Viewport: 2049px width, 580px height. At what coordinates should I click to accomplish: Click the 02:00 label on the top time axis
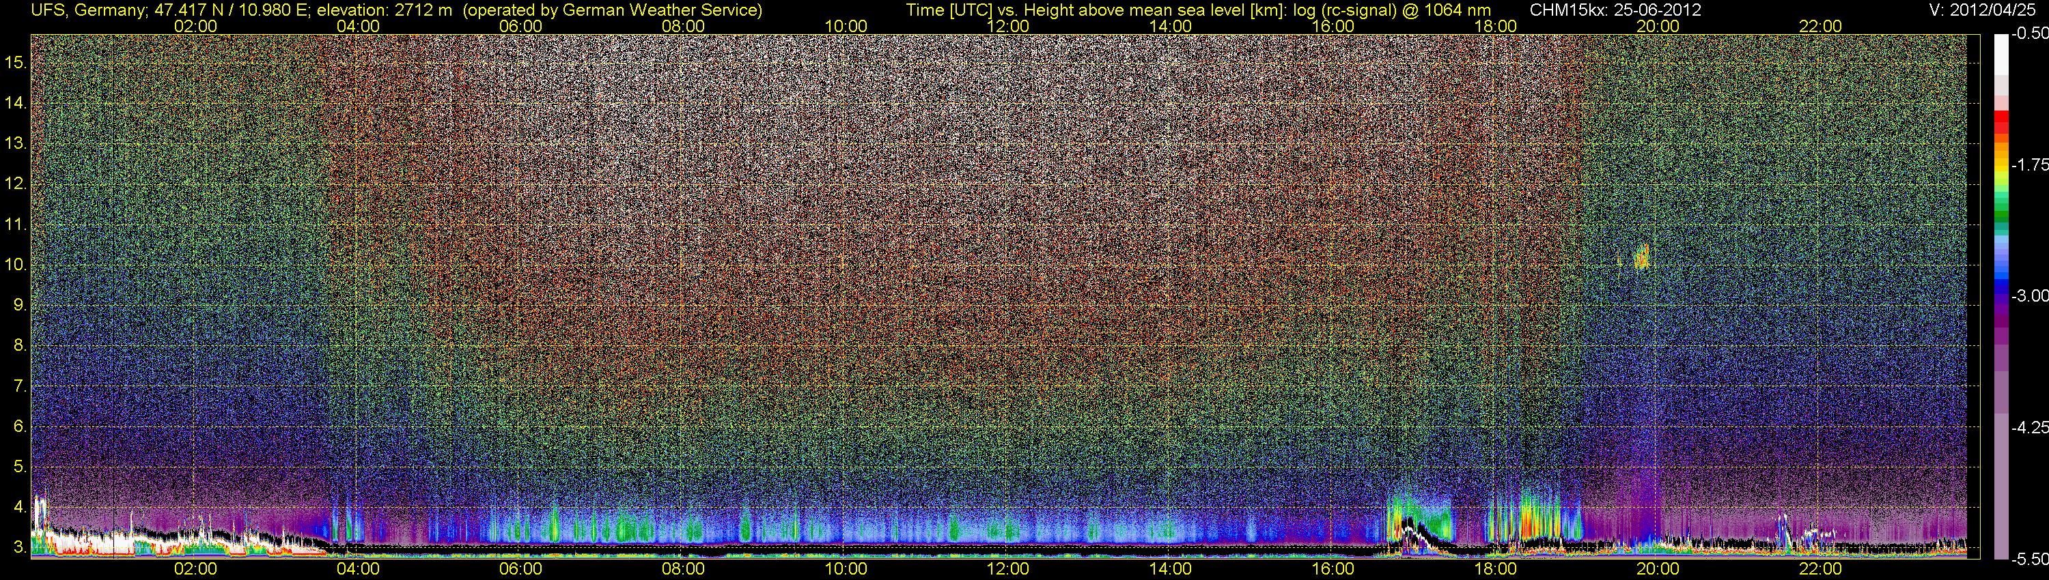pos(195,26)
